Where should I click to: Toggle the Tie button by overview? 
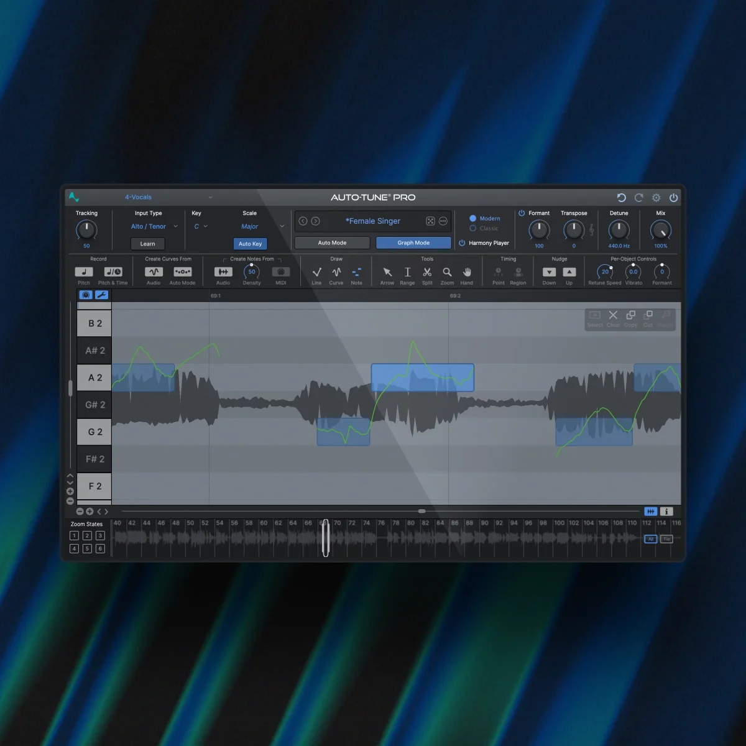coord(666,539)
